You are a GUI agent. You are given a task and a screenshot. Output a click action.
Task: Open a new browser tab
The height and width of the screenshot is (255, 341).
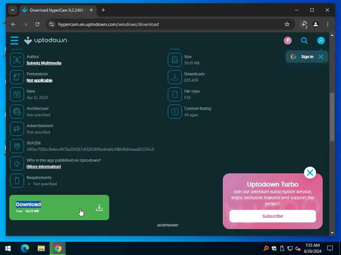103,10
